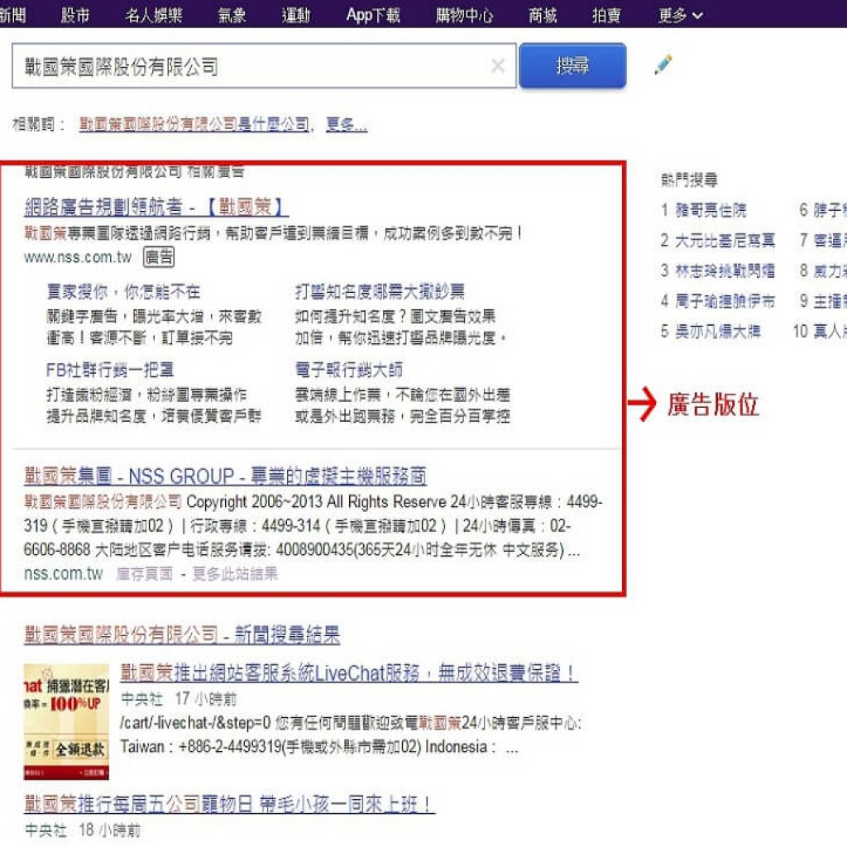The height and width of the screenshot is (847, 847).
Task: Open 戰國策國際股份有限公司 - 新聞搜尋結果 heading
Action: coord(182,634)
